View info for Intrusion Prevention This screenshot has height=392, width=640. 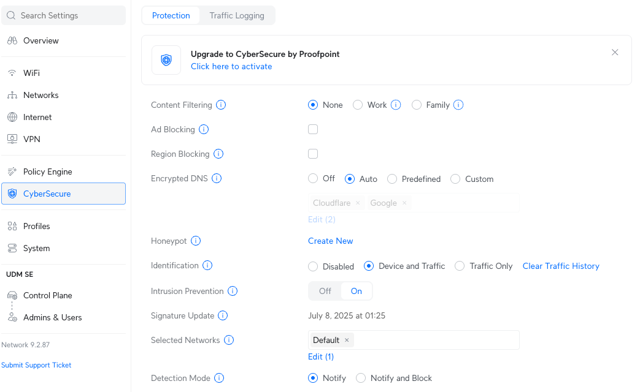pyautogui.click(x=233, y=291)
